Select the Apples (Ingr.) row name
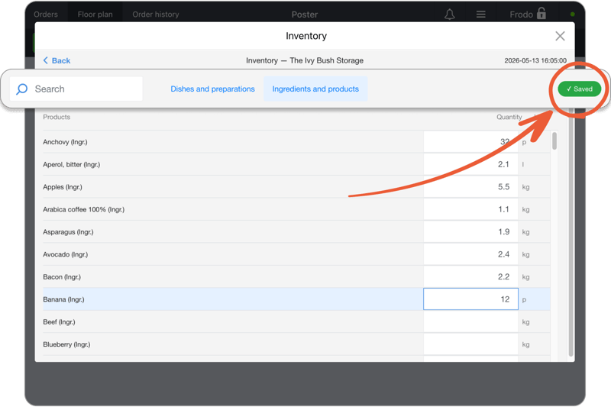611x407 pixels. click(63, 187)
